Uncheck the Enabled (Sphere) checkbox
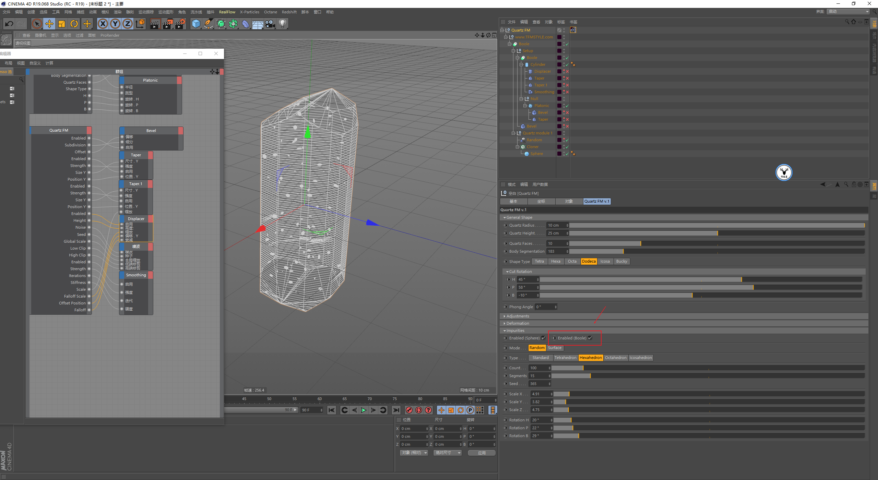 pyautogui.click(x=543, y=338)
